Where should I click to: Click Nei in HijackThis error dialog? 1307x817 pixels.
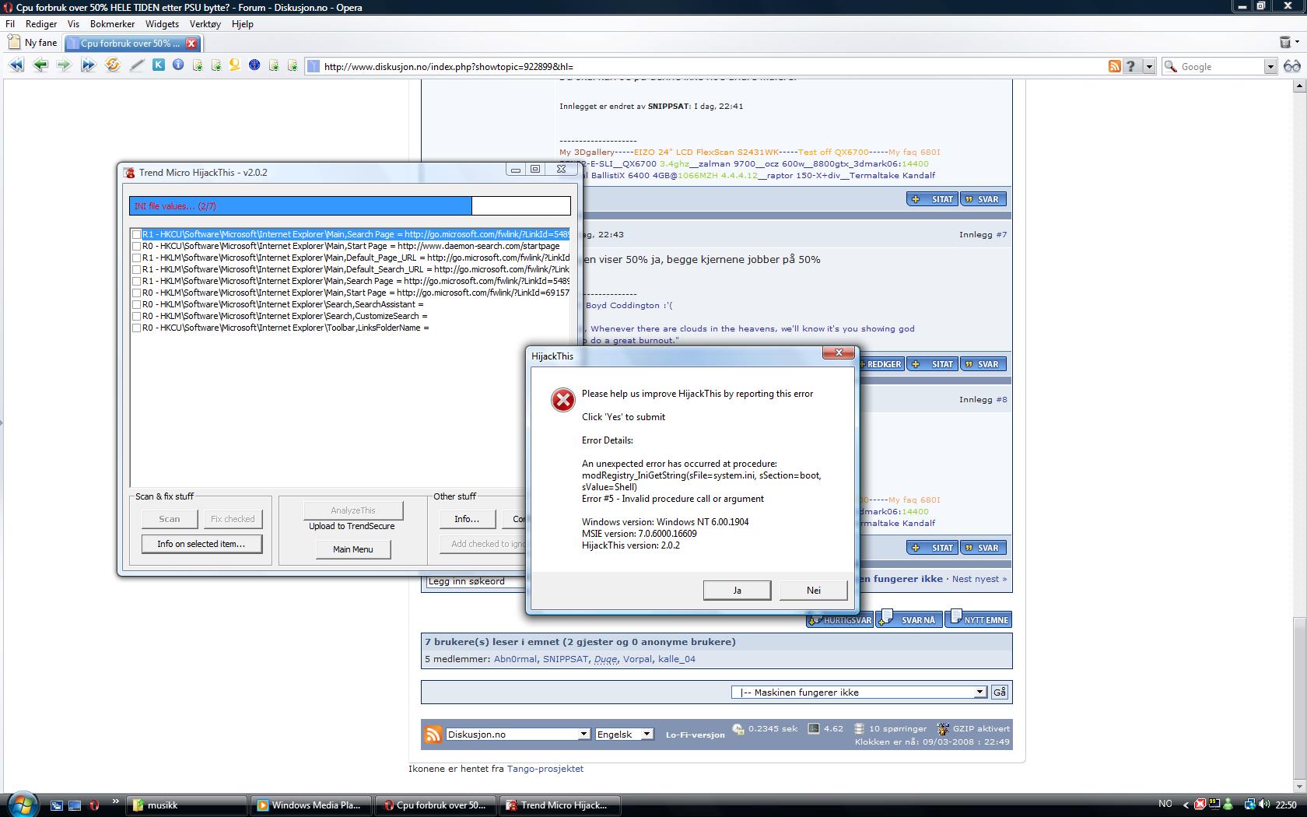point(813,590)
